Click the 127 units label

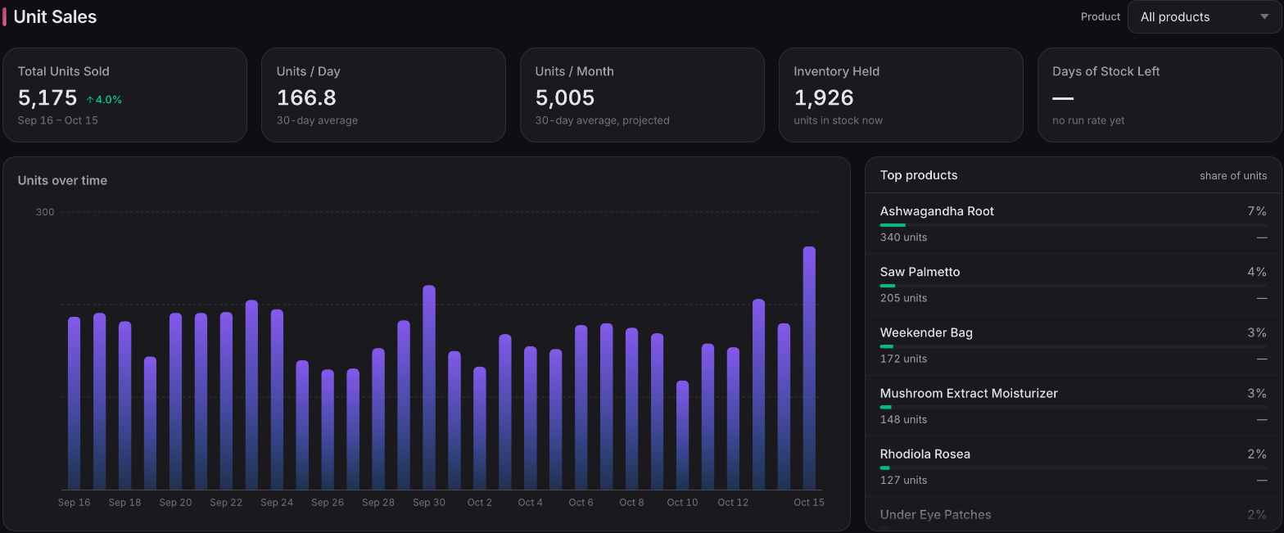[x=903, y=480]
